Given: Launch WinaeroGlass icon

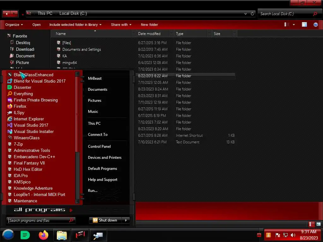Looking at the screenshot, I should pos(10,138).
